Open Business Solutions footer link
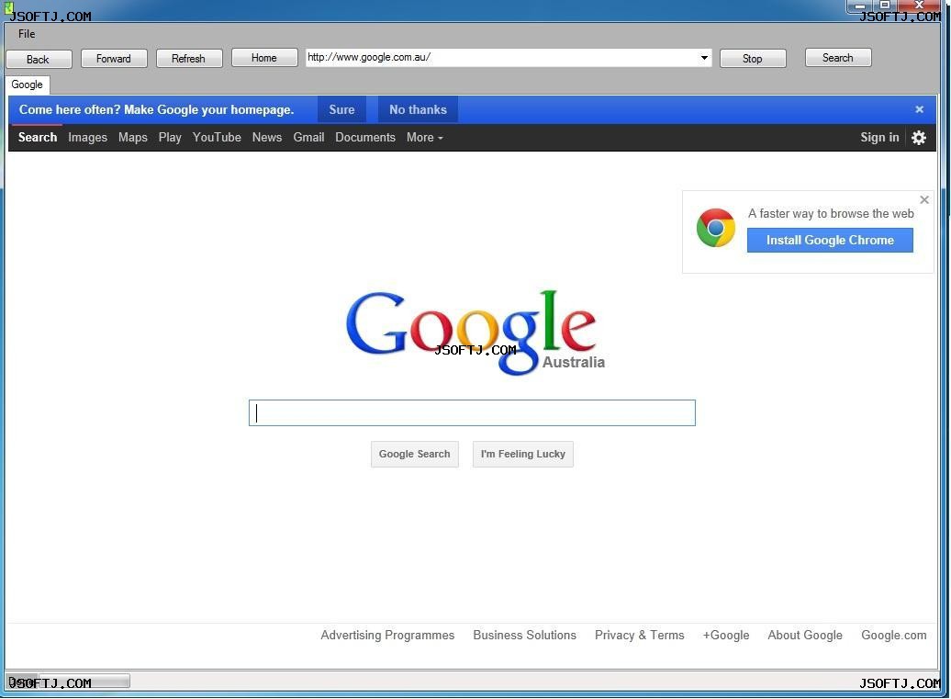The width and height of the screenshot is (951, 699). click(x=525, y=636)
